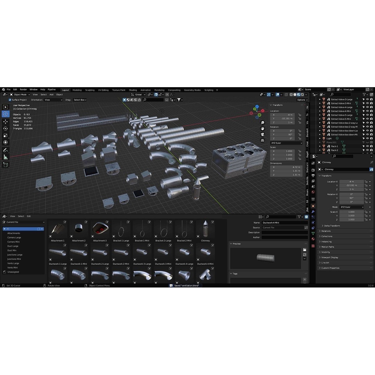Hide Extract-Valve-3-Large with its eye toggle
Image resolution: width=375 pixels, height=375 pixels.
tap(367, 99)
